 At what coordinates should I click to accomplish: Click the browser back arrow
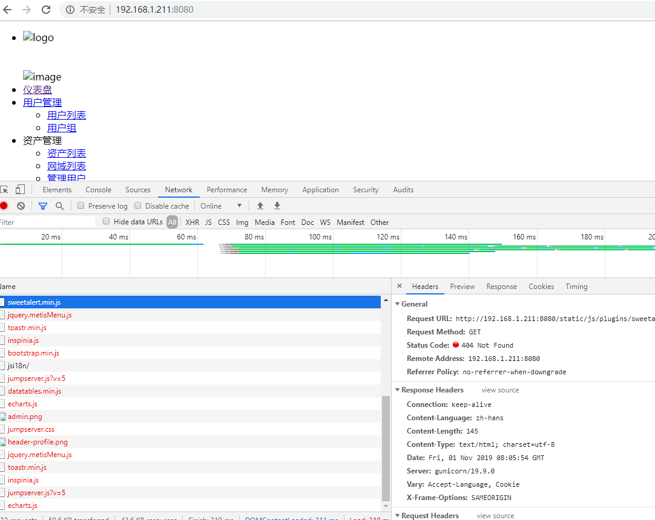pyautogui.click(x=7, y=10)
